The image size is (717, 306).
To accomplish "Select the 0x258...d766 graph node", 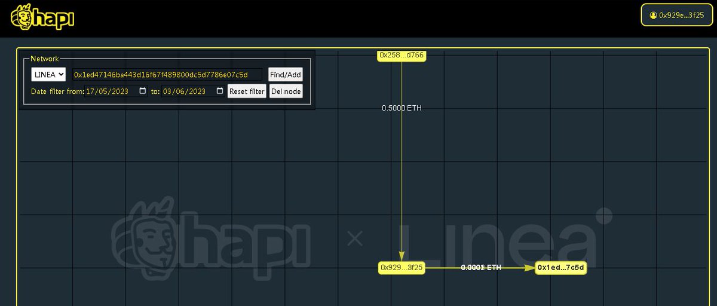I will tap(402, 55).
